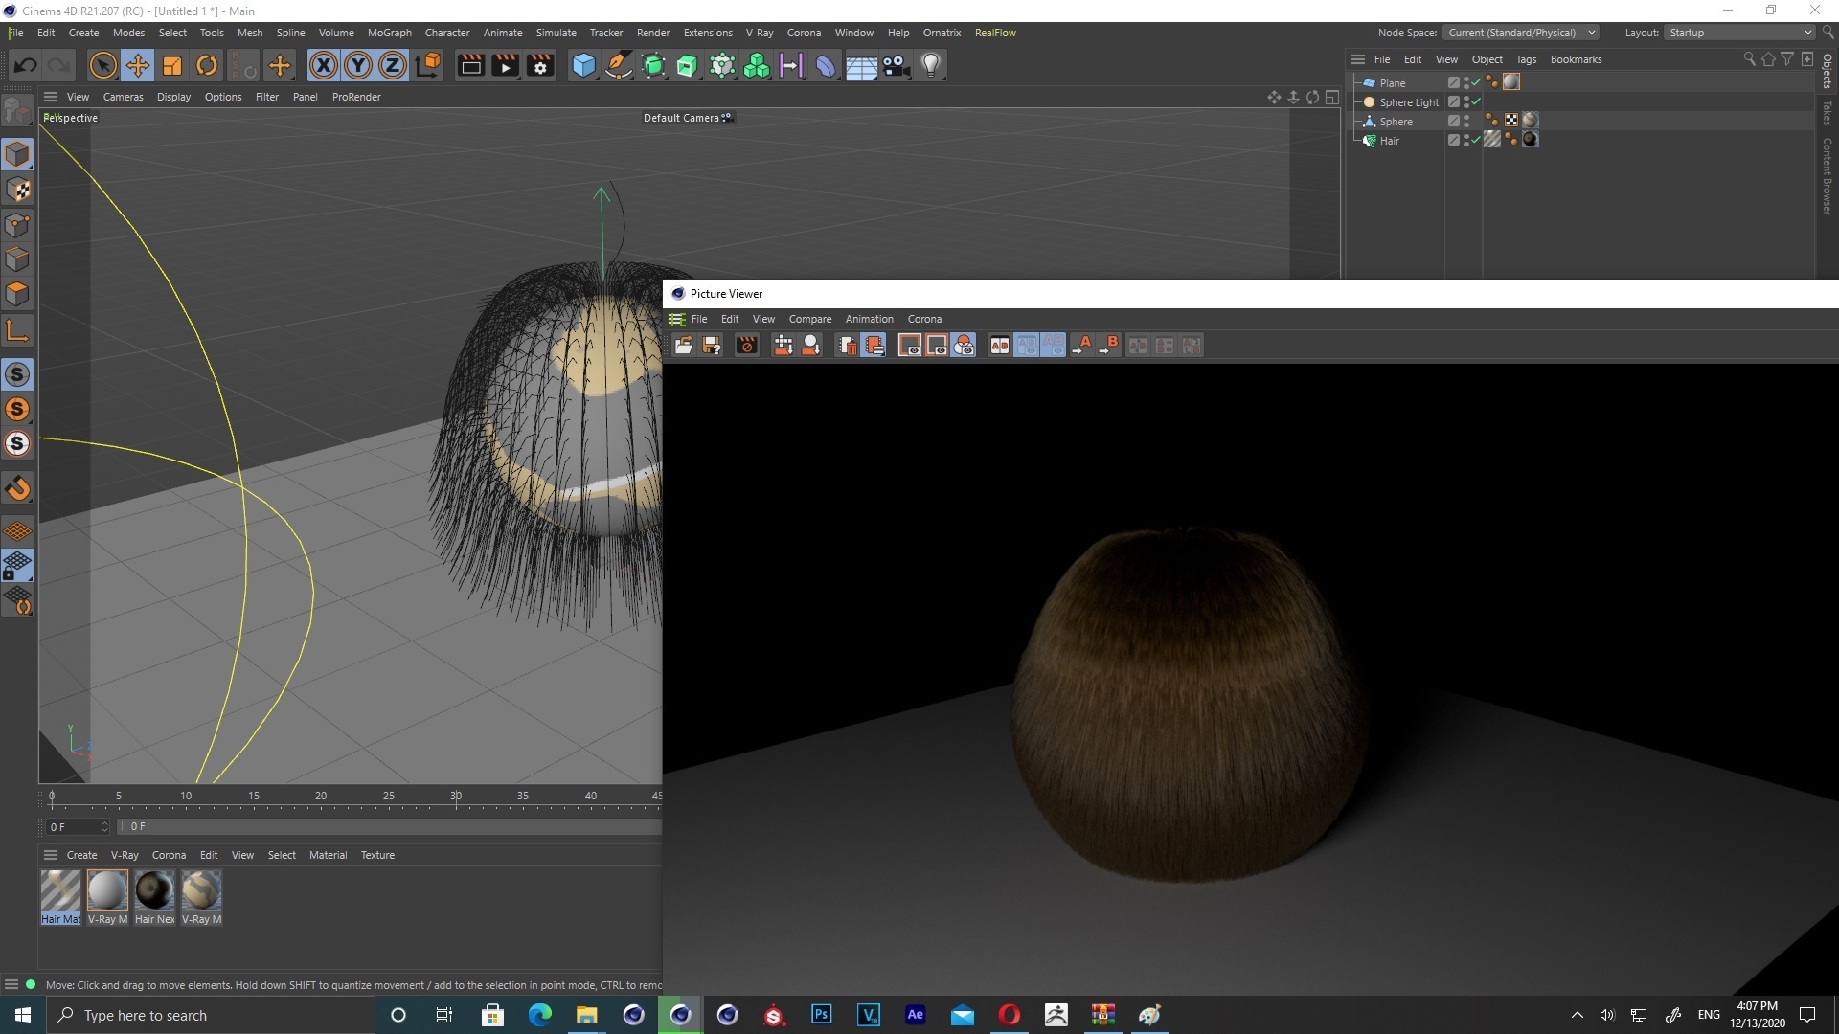
Task: Open the Simulate menu
Action: pos(556,33)
